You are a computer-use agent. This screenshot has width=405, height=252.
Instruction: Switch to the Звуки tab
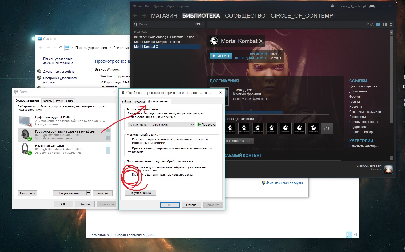click(59, 101)
